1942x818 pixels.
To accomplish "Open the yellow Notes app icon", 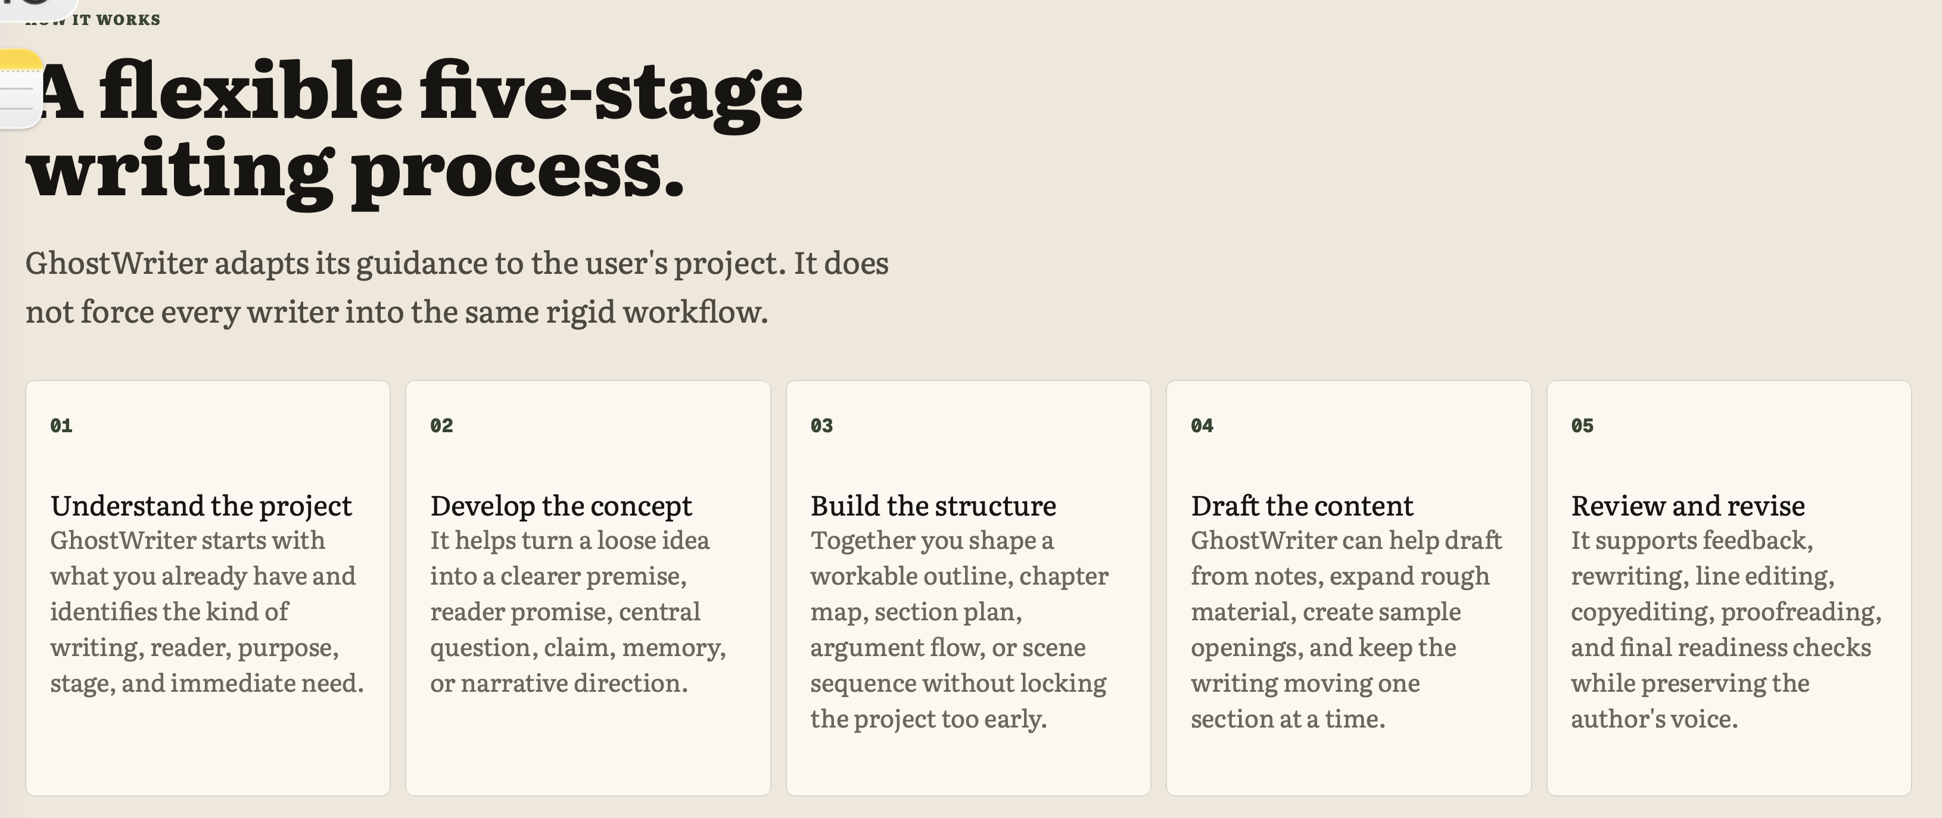I will point(19,89).
